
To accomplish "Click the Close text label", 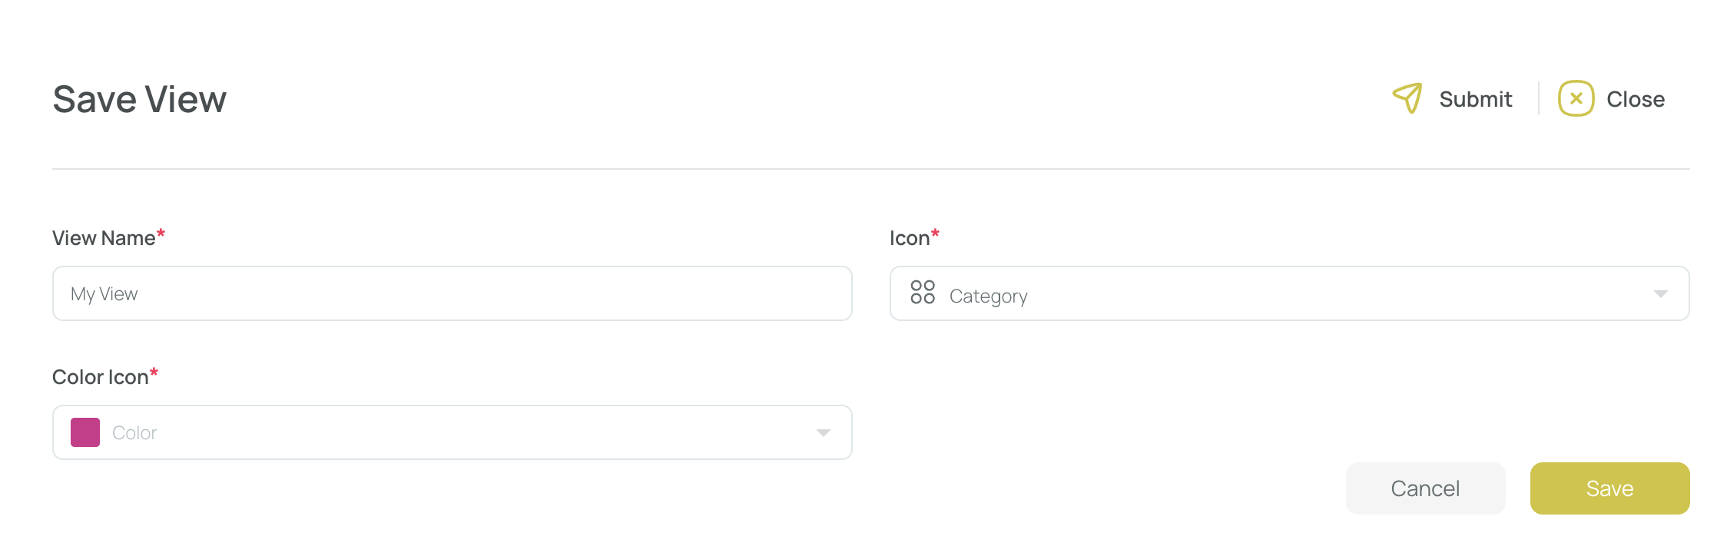I will coord(1636,99).
